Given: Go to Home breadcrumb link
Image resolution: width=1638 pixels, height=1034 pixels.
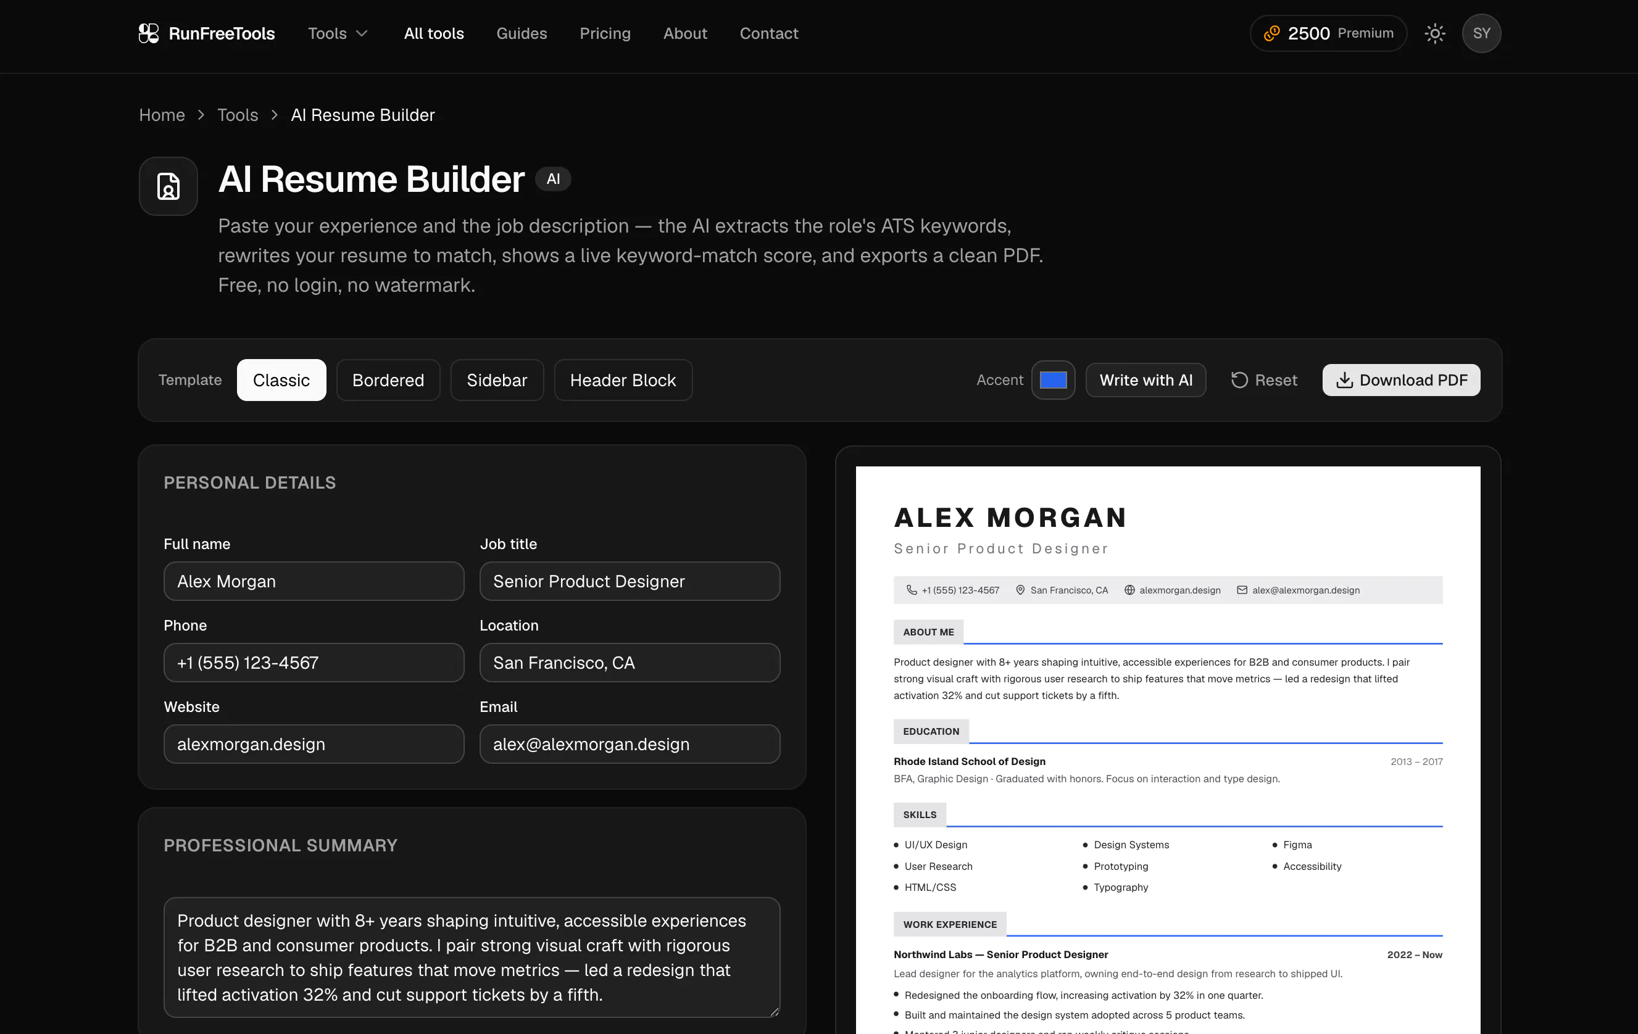Looking at the screenshot, I should [x=162, y=115].
